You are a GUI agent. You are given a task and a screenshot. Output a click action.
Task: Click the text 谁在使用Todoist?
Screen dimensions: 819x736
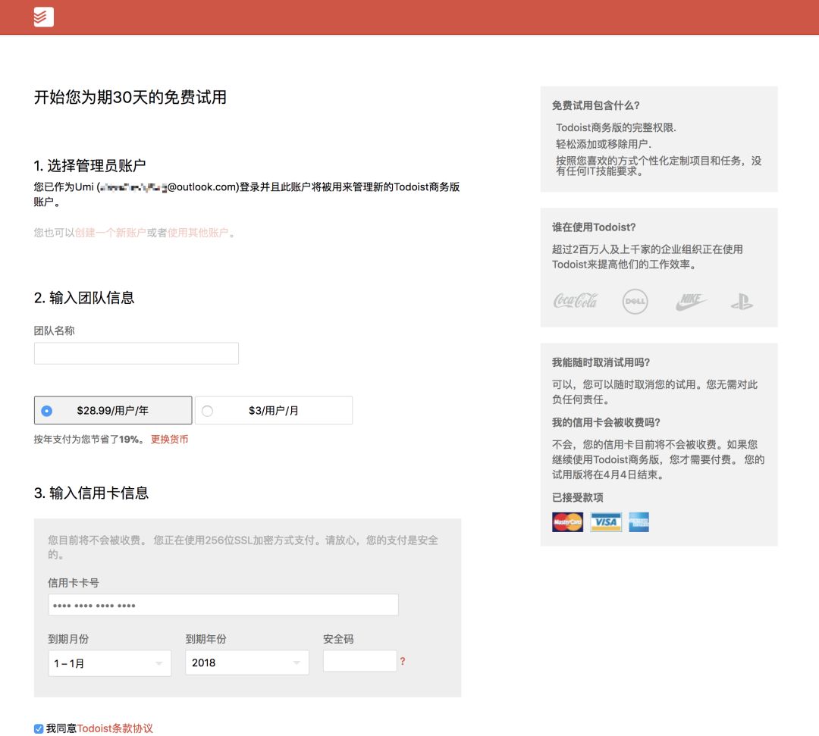tap(594, 227)
